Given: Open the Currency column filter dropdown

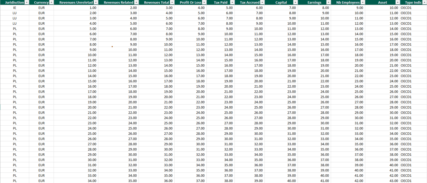Looking at the screenshot, I should (51, 2).
